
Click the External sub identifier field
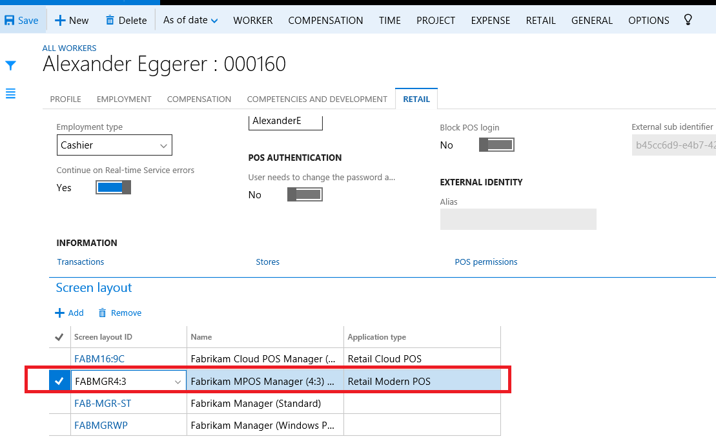point(674,145)
